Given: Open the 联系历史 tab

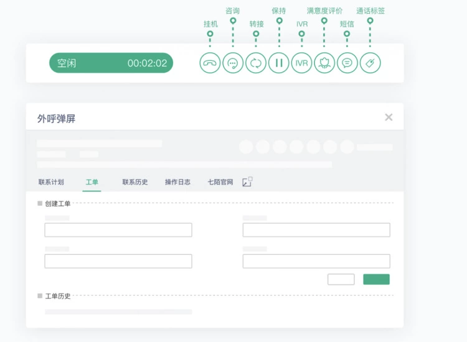Looking at the screenshot, I should 135,182.
